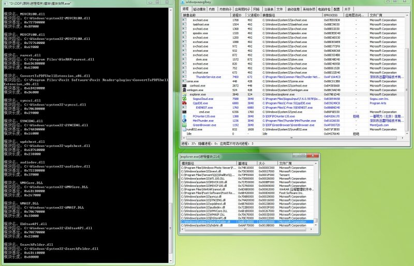Image resolution: width=414 pixels, height=266 pixels.
Task: Click the MoreQuick.com vendor cell
Action: 379,125
